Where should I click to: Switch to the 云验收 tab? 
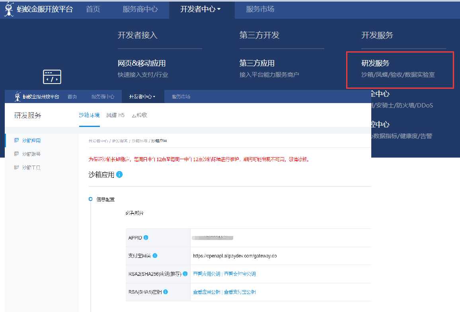[139, 115]
